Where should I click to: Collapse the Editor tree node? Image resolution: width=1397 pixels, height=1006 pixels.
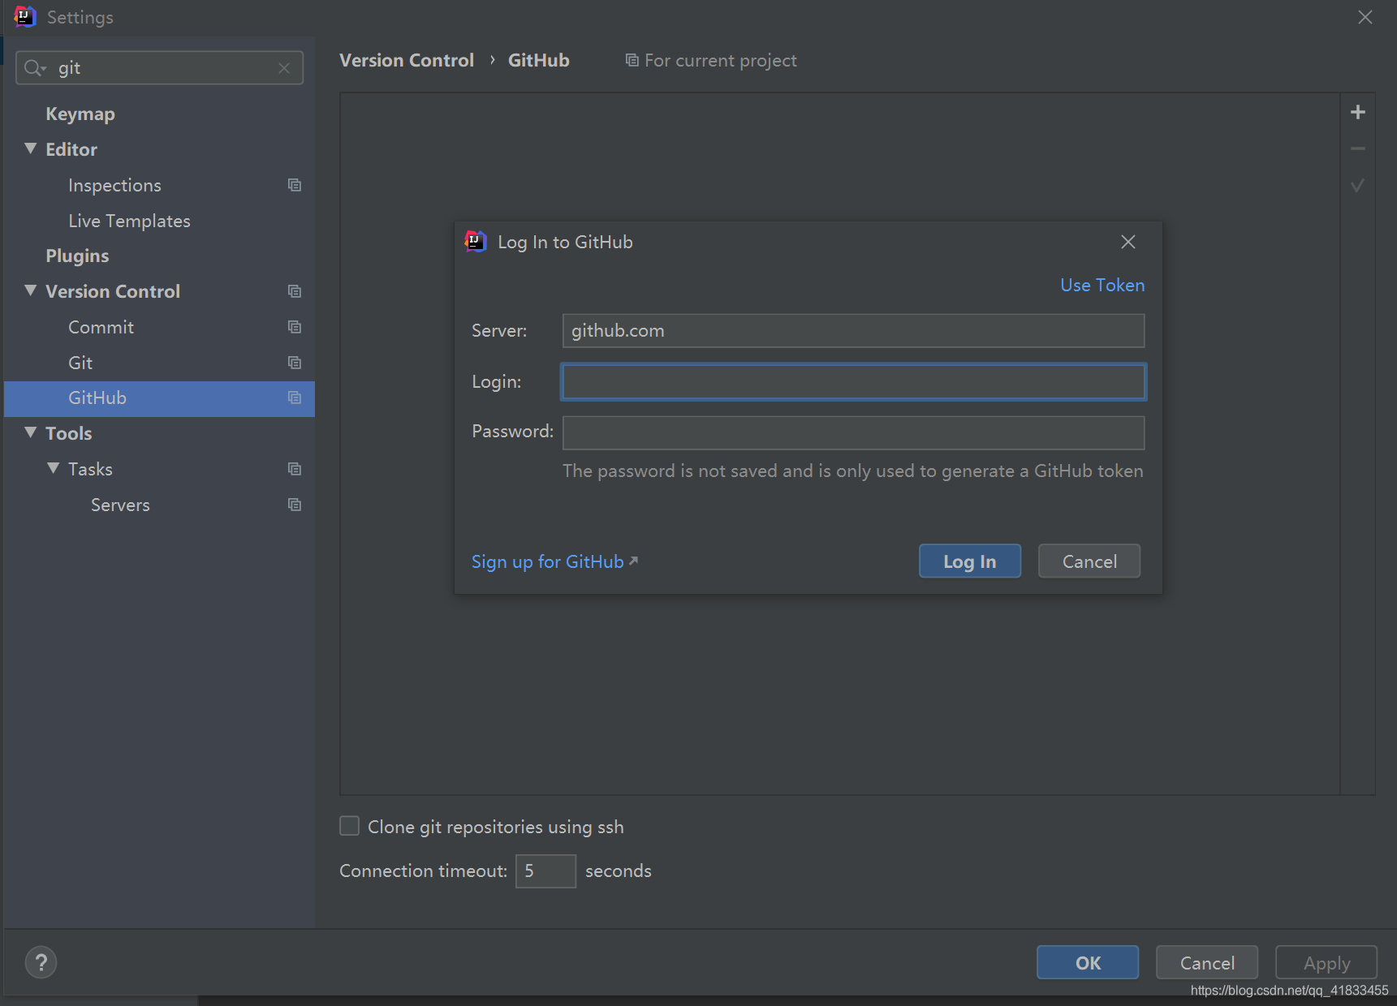(x=31, y=148)
